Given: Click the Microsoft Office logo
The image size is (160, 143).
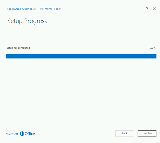Looking at the screenshot, I should (20, 134).
